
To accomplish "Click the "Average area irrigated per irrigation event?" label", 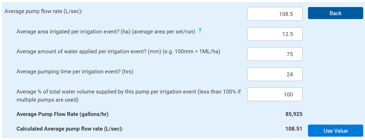I will pos(68,32).
